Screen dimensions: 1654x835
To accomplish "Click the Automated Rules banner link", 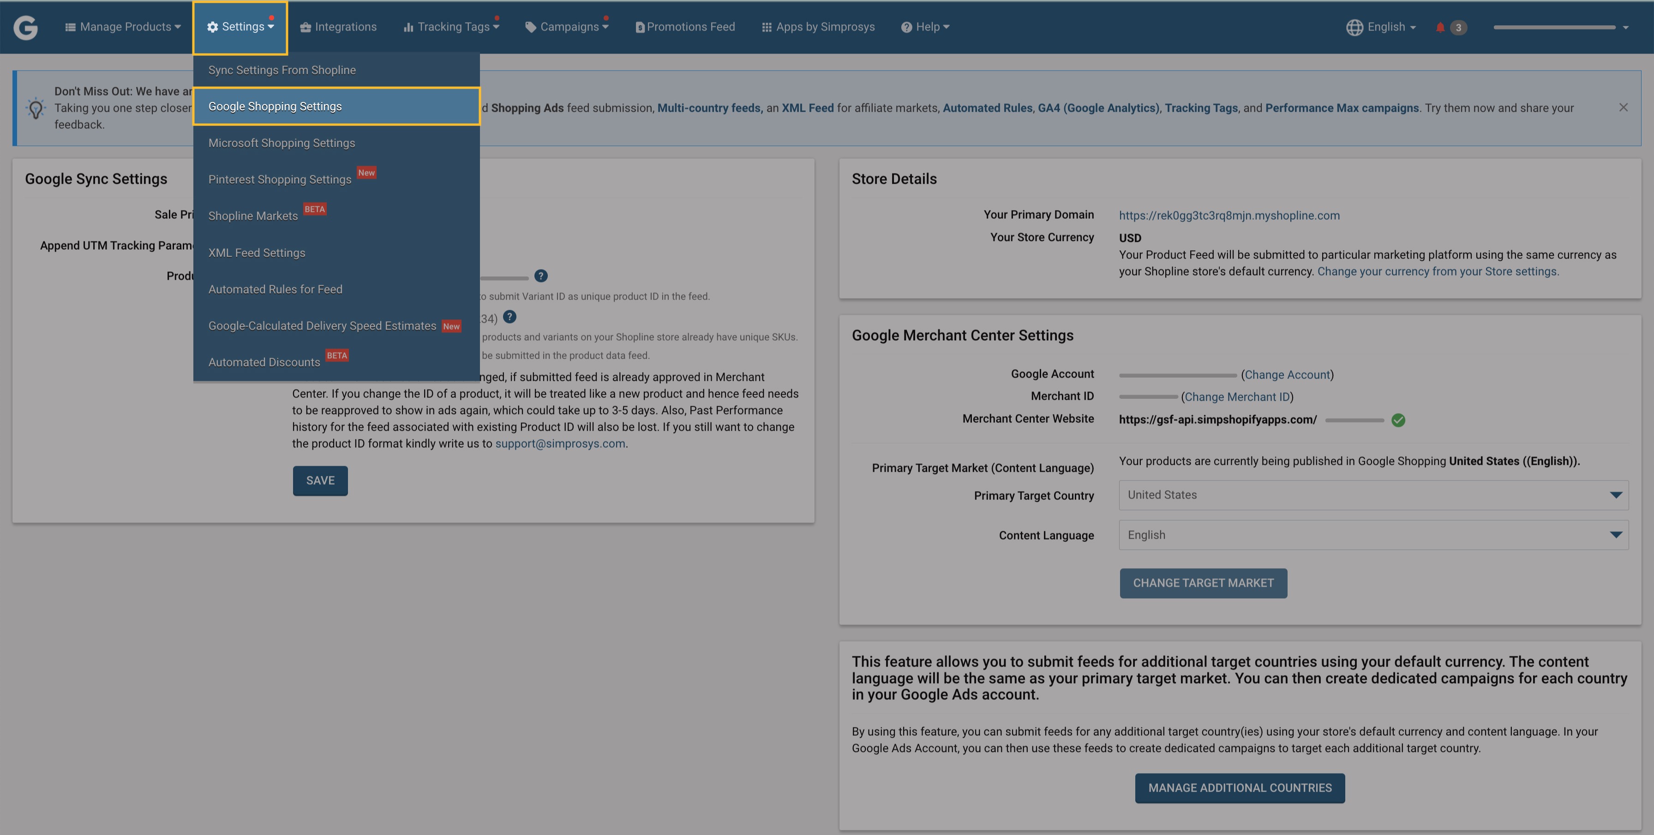I will pyautogui.click(x=987, y=108).
